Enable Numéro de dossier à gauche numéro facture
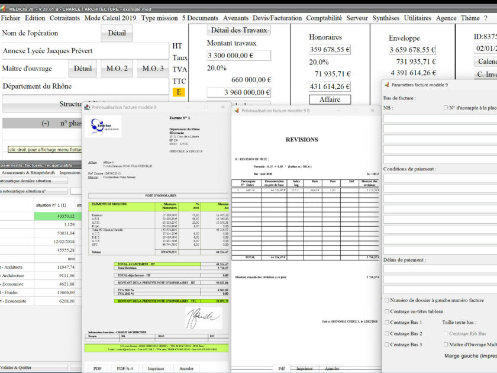497x373 pixels. coord(387,300)
